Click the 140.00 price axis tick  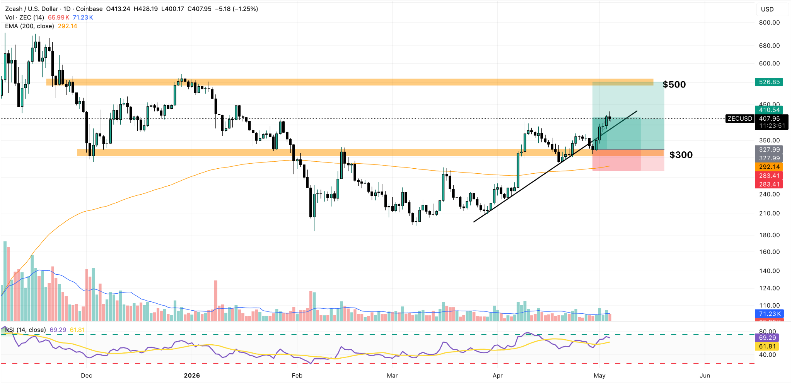769,271
